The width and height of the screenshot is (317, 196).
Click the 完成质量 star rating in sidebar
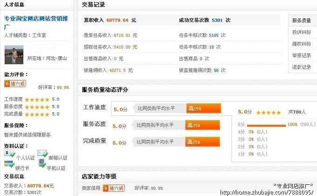[x=37, y=114]
